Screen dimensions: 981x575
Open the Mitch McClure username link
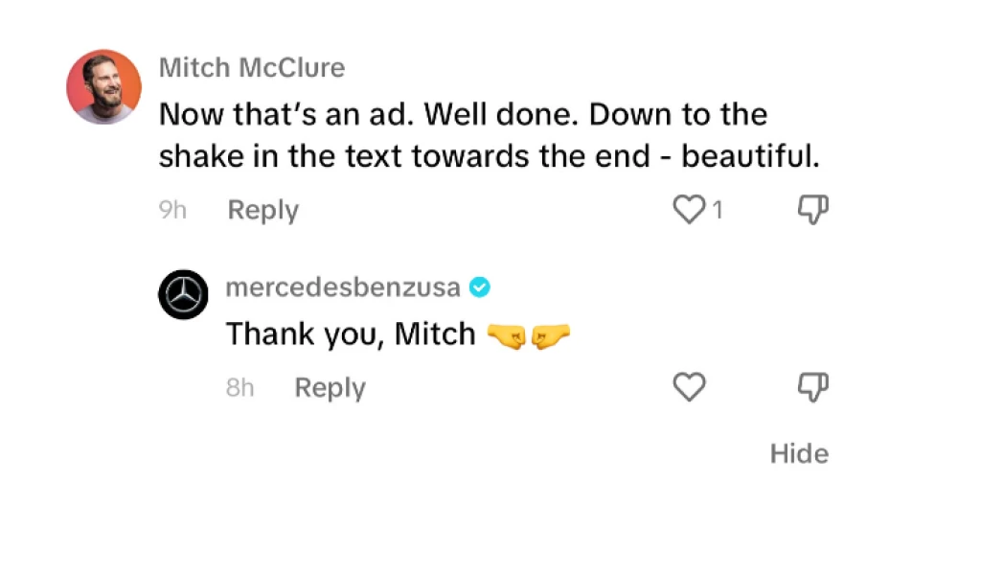[251, 68]
